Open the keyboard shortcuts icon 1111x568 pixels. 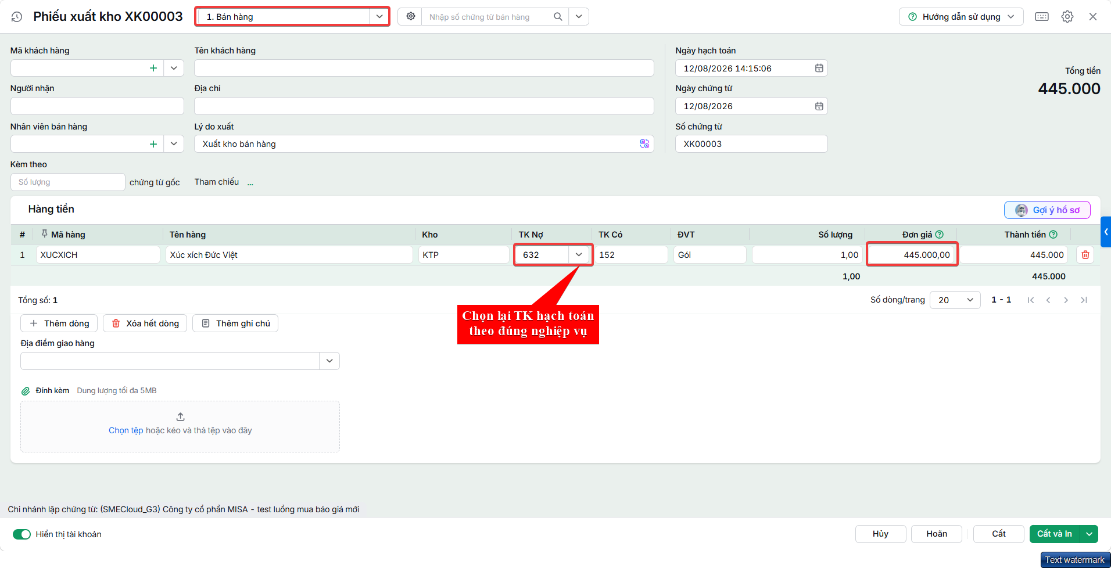pos(1042,17)
